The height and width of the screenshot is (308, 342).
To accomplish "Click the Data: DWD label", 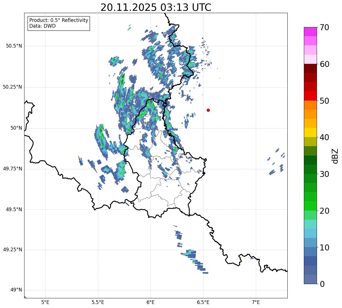I will pos(42,26).
